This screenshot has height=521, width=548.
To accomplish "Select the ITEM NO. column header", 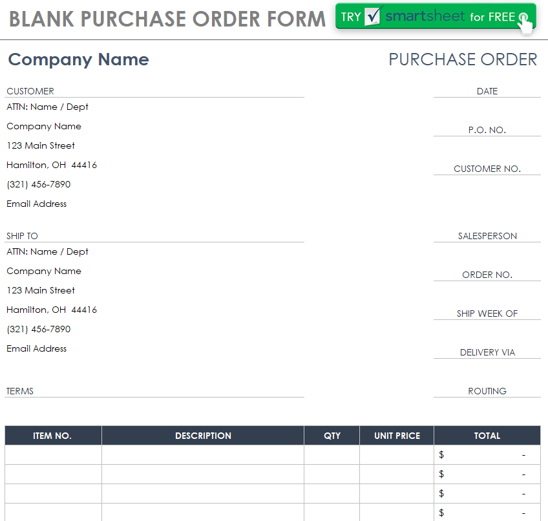I will click(x=52, y=436).
